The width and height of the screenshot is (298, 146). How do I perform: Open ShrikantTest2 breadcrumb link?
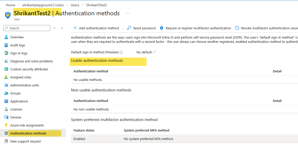pos(96,5)
